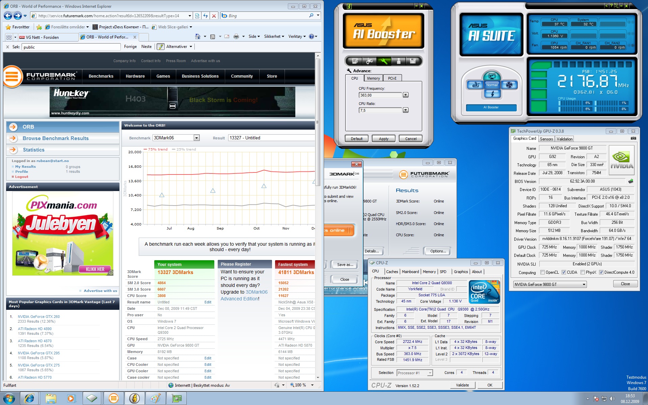Image resolution: width=648 pixels, height=405 pixels.
Task: Switch to PCI-E tab in AI Booster
Action: [392, 78]
